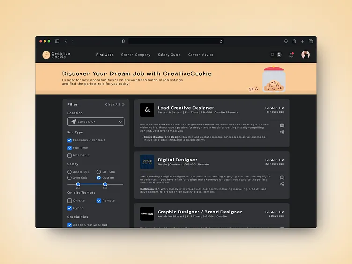Open the user profile avatar
The image size is (352, 264).
coord(306,55)
